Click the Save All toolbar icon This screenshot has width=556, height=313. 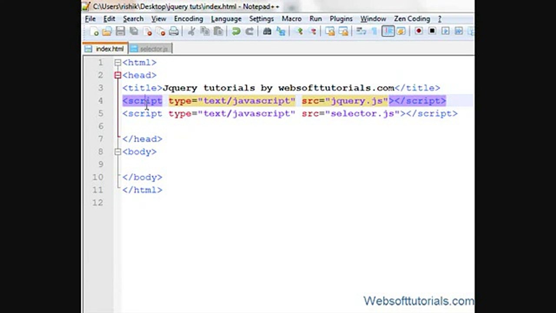pyautogui.click(x=134, y=31)
